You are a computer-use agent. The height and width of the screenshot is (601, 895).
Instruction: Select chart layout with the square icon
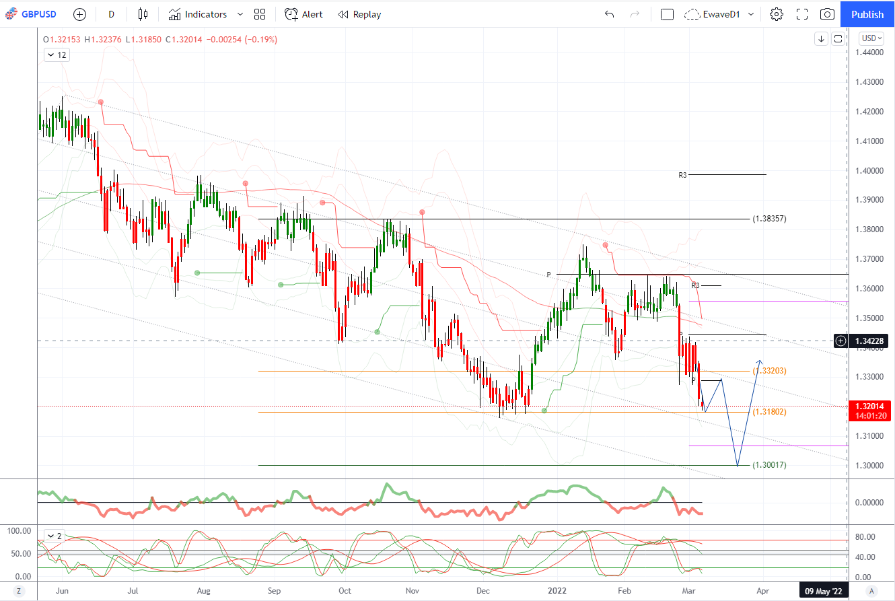click(x=667, y=14)
